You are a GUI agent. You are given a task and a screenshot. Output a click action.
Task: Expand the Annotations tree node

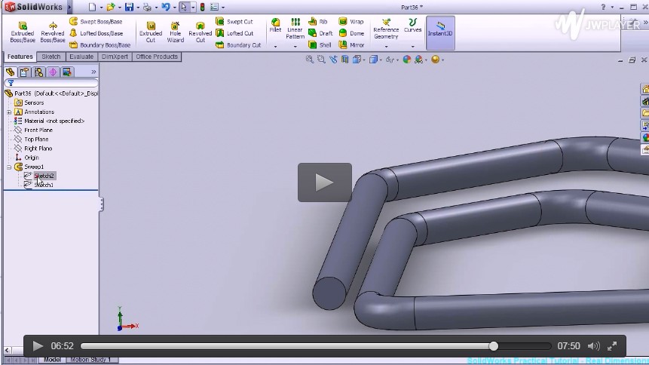click(9, 112)
